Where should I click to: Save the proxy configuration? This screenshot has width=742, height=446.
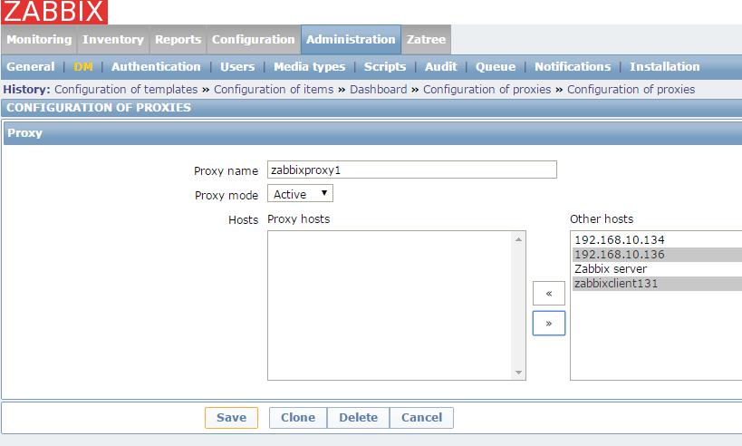(231, 418)
